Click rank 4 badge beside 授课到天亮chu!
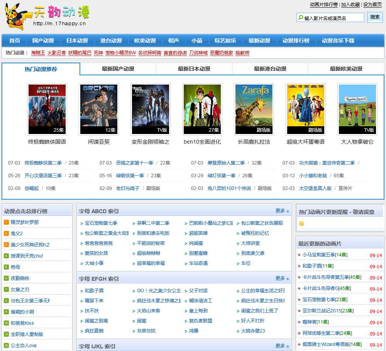Viewport: 386px width, 351px height. click(x=7, y=256)
